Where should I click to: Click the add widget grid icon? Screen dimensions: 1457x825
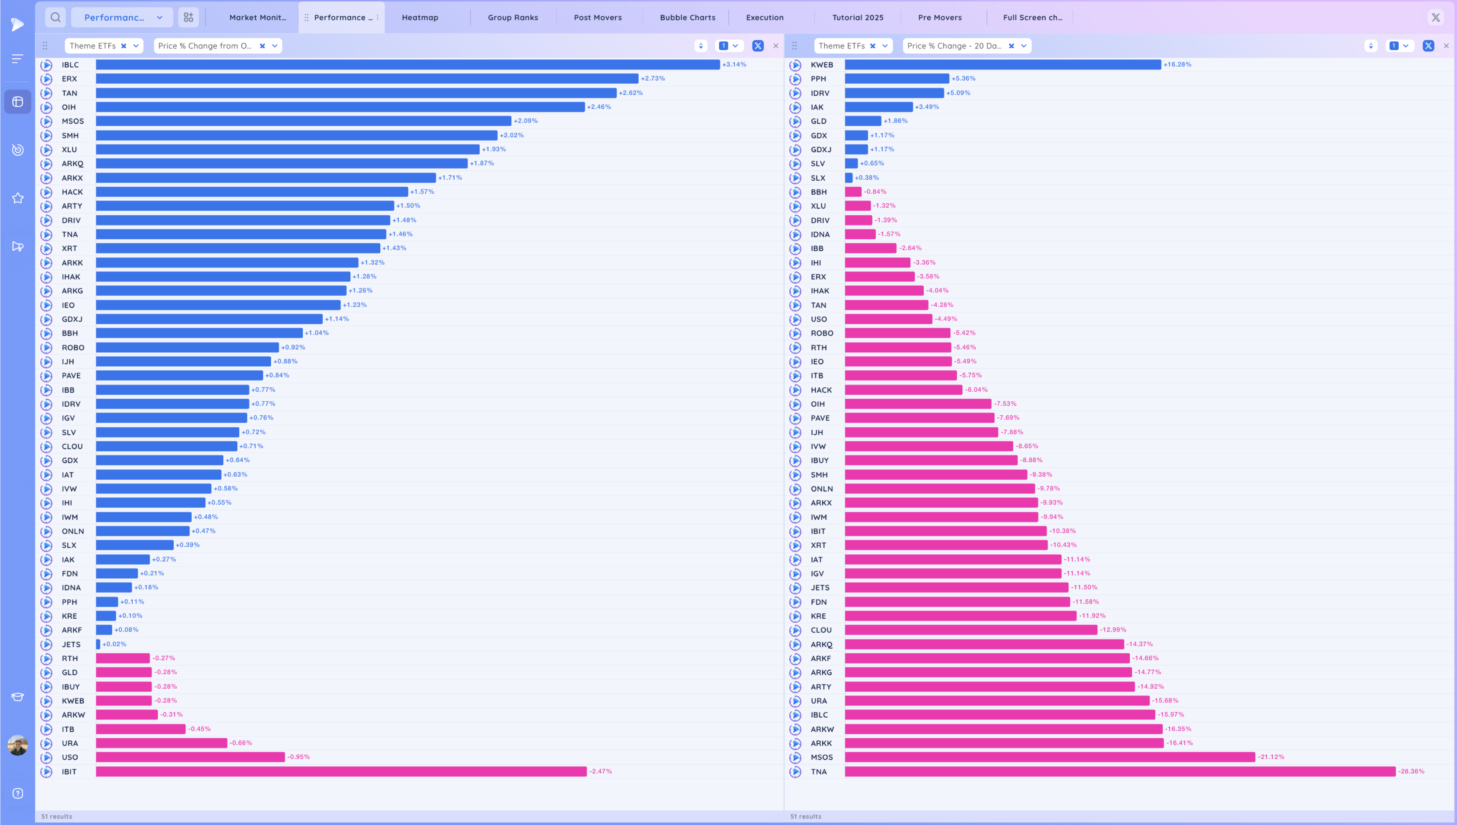coord(189,17)
